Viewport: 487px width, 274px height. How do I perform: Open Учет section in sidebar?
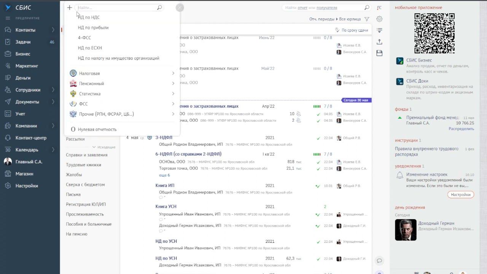(20, 114)
